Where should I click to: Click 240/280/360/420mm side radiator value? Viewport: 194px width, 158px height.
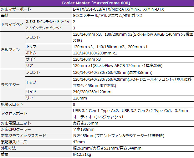coord(133,92)
